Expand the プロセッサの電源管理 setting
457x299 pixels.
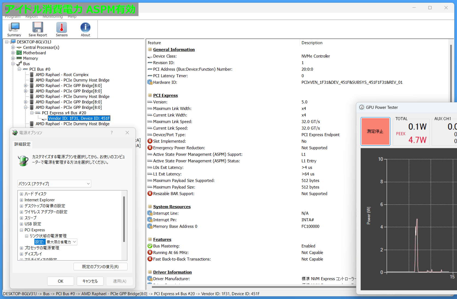21,248
